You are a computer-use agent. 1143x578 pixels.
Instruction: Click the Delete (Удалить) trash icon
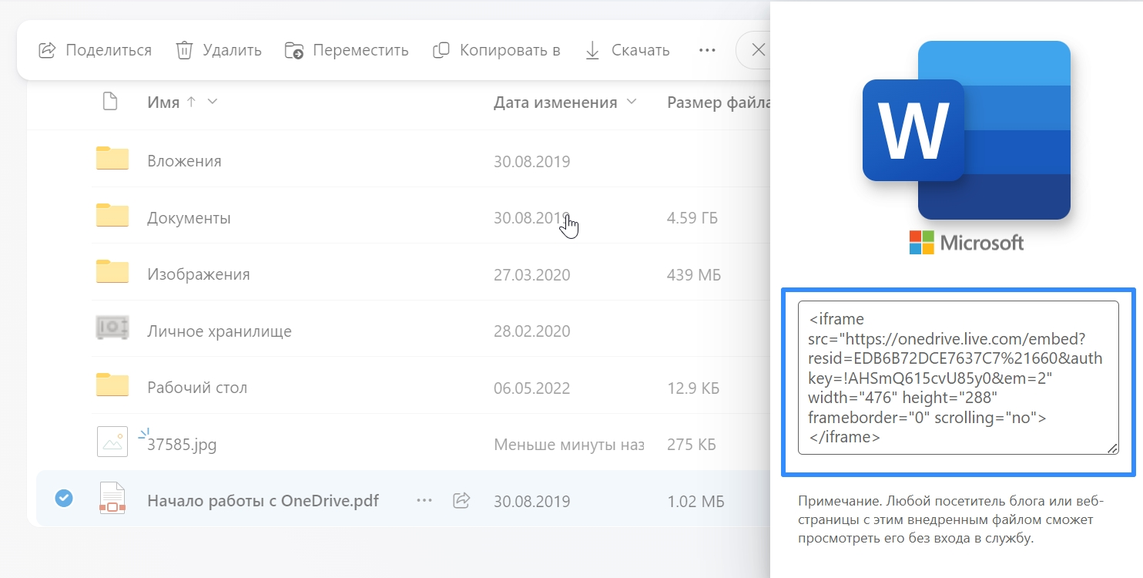pos(184,50)
